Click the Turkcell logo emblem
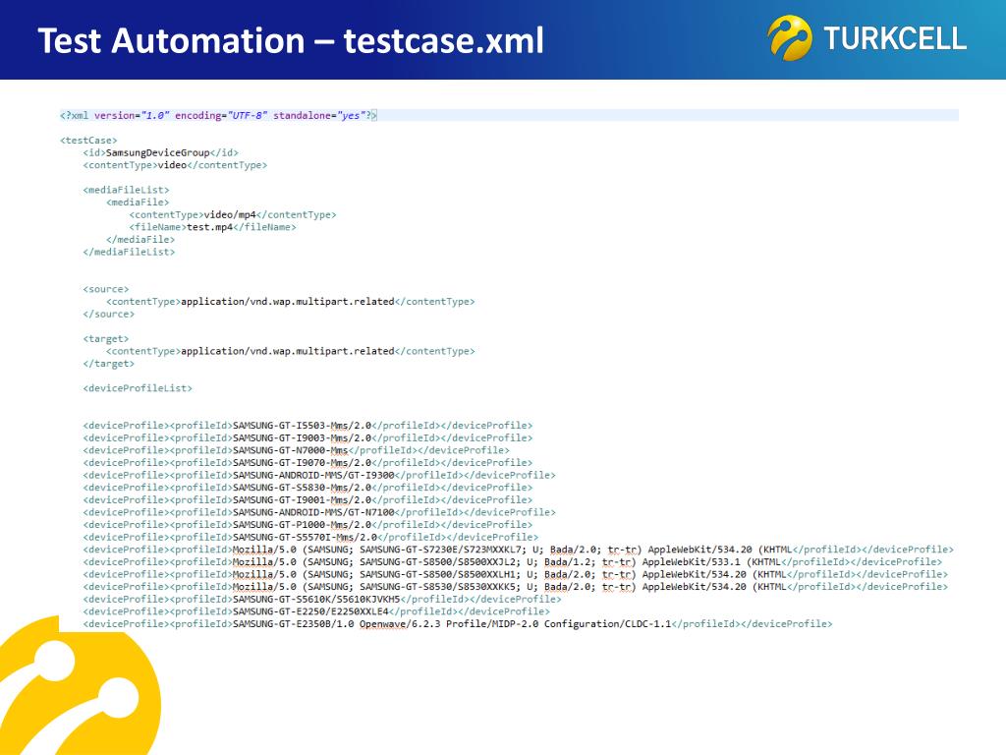This screenshot has height=755, width=1006. (789, 38)
